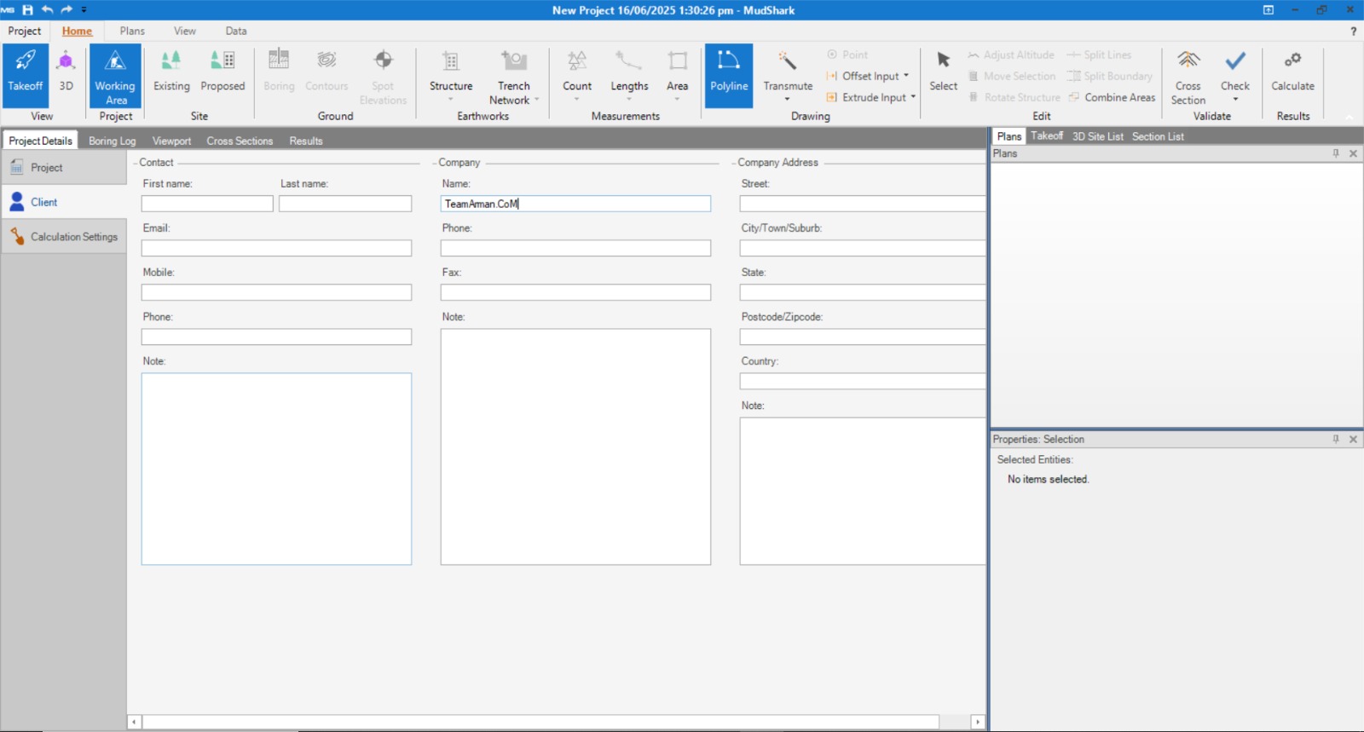Open the Structure earthworks tool
Screen dimensions: 1364x732
coord(451,76)
